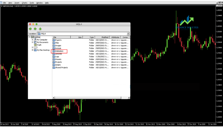Open the Charts menu
Screen dimensions: 223x127
point(25,3)
